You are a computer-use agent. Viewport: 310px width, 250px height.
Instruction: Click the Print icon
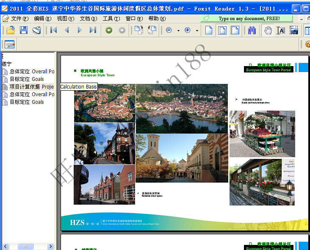[36, 30]
